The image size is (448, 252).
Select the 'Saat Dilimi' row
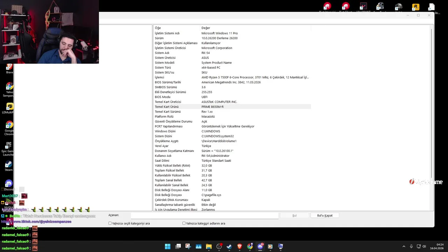coord(232,161)
